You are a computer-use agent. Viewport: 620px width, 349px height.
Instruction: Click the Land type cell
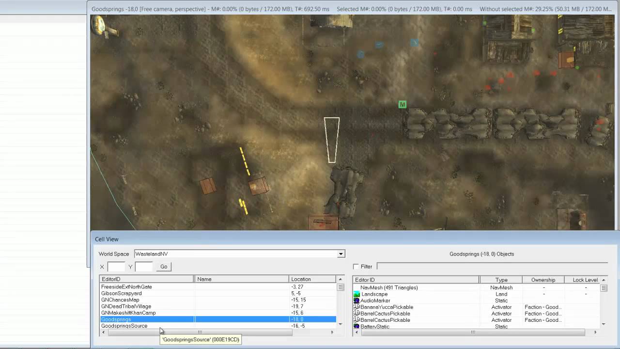501,294
